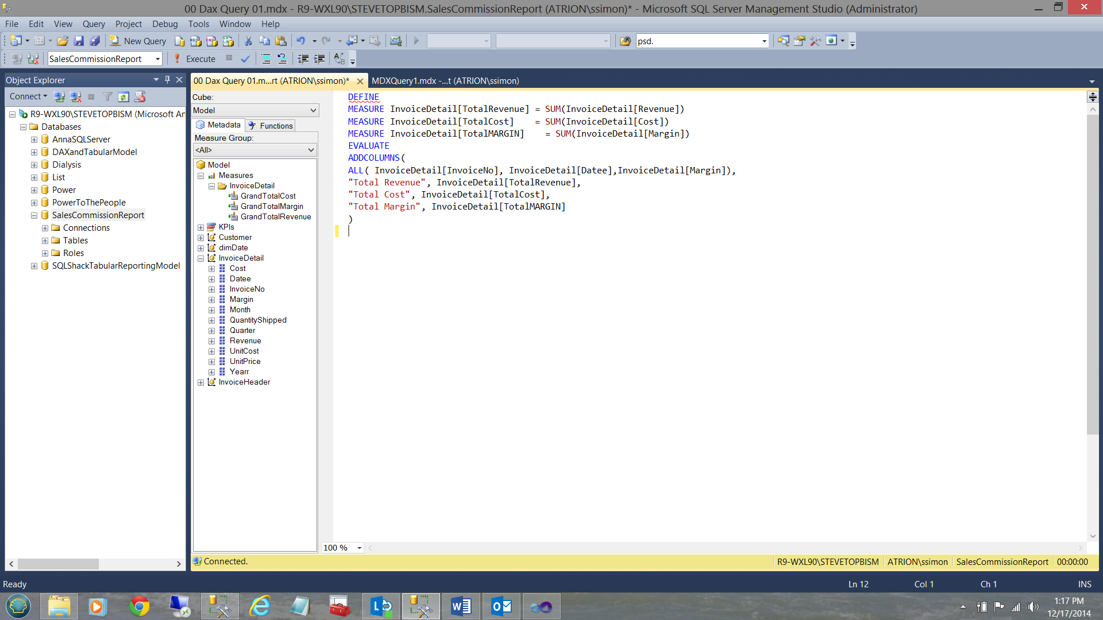The width and height of the screenshot is (1103, 620).
Task: Expand the Customer dimension node
Action: click(200, 238)
